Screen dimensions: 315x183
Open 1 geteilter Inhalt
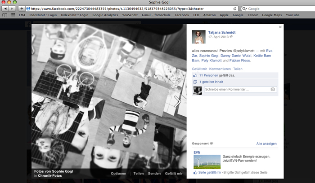211,82
